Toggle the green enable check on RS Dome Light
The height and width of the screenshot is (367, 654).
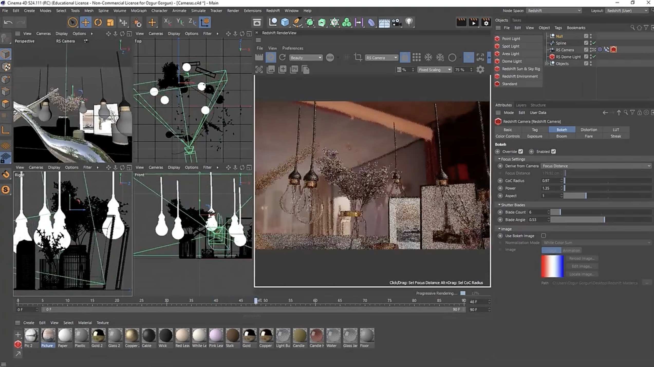coord(594,57)
